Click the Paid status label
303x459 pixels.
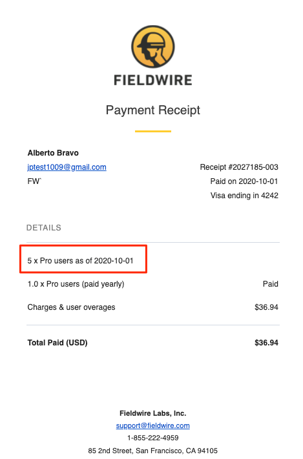click(271, 284)
